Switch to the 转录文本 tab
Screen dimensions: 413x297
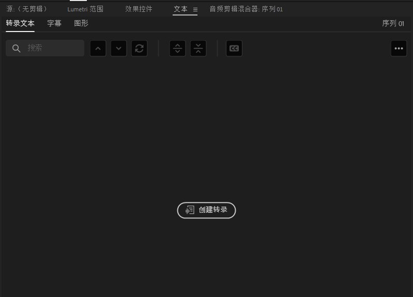pos(20,23)
